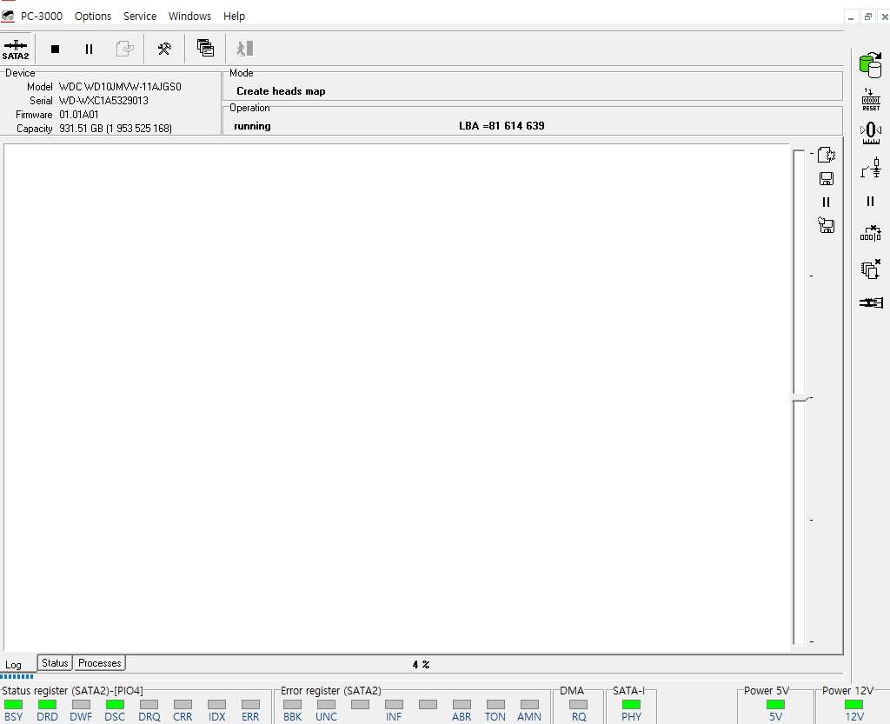Click the PHY SATA-I indicator
The width and height of the screenshot is (890, 724).
[x=631, y=704]
